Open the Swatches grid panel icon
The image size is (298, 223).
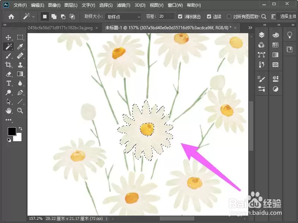[x=275, y=45]
